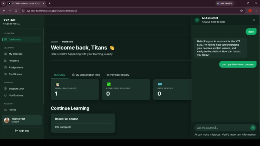Switch to My Subscription Plan tab
The width and height of the screenshot is (260, 146).
click(x=86, y=75)
